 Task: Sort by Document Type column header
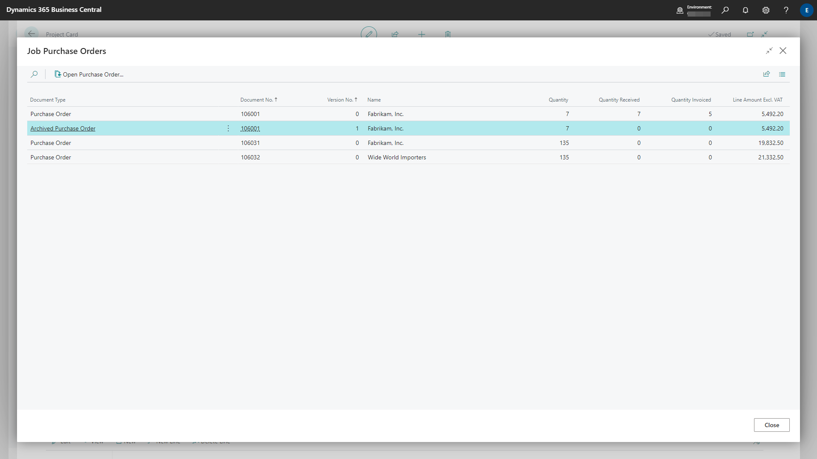[48, 100]
